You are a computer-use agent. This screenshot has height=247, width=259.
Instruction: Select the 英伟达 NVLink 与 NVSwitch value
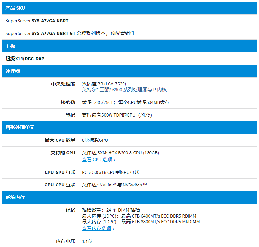(x=114, y=185)
